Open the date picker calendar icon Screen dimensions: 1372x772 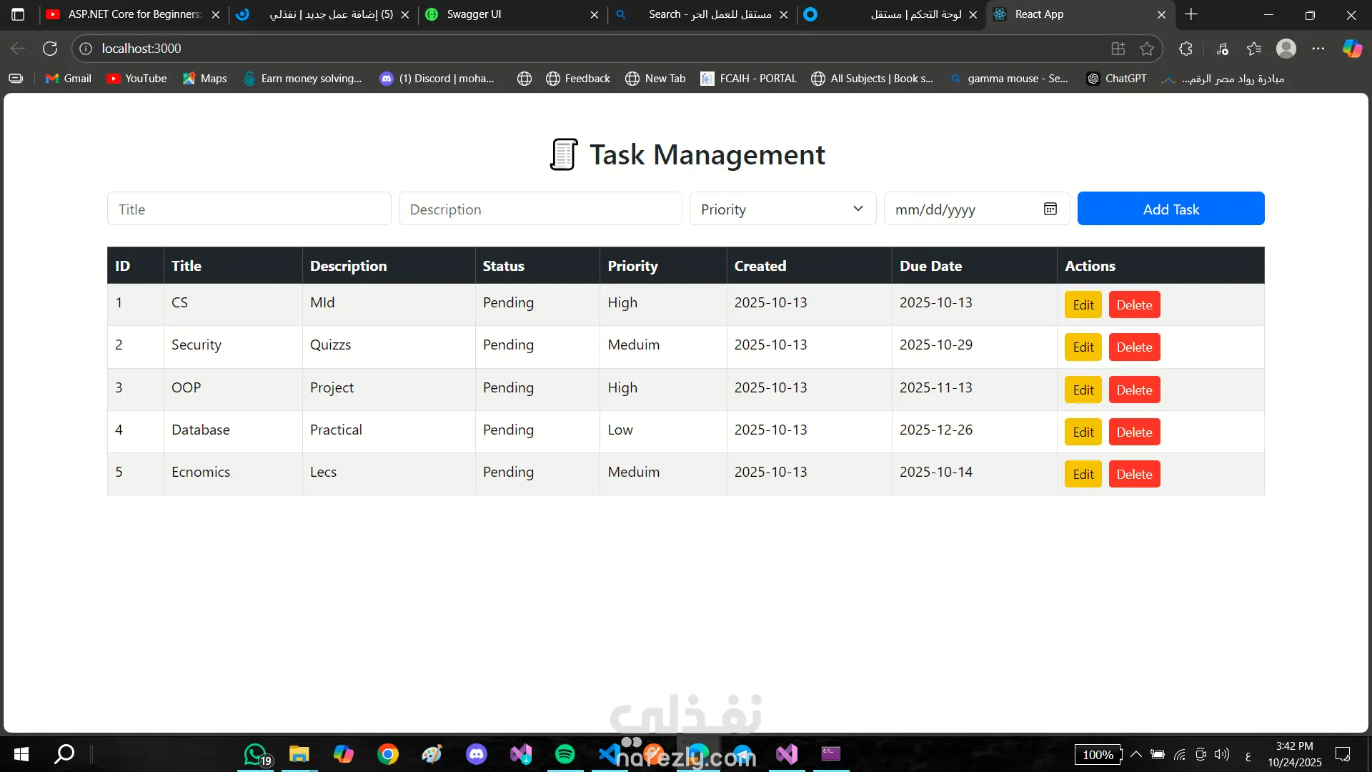1050,209
